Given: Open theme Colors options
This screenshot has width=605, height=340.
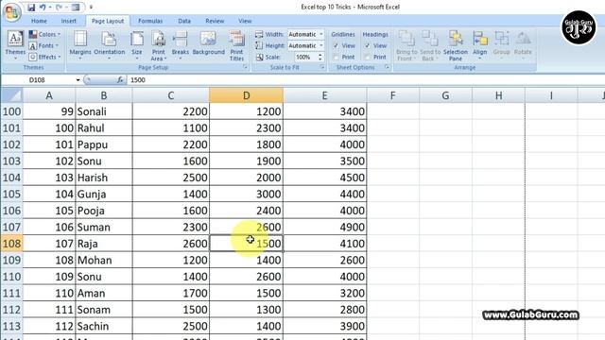Looking at the screenshot, I should pos(45,34).
